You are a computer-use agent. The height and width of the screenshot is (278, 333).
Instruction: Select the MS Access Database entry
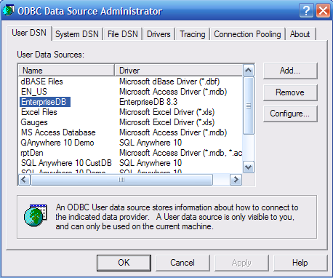58,132
